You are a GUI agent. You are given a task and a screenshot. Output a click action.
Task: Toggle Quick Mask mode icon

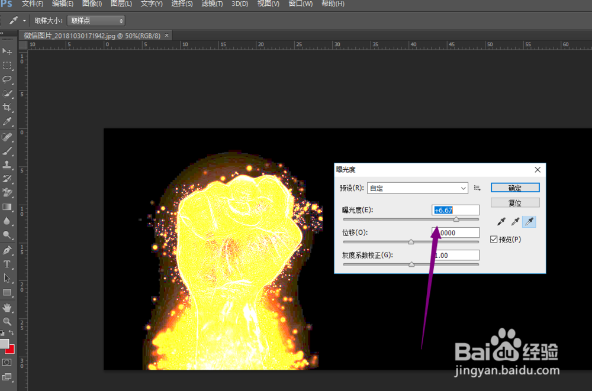pyautogui.click(x=7, y=363)
